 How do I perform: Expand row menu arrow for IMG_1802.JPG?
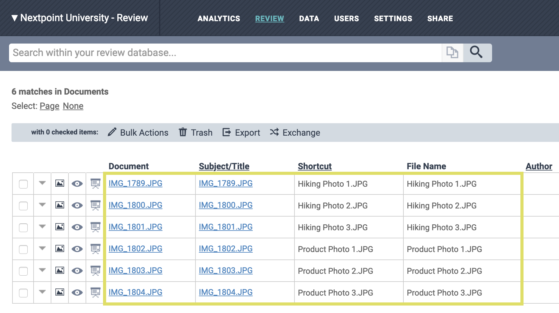[x=42, y=248]
